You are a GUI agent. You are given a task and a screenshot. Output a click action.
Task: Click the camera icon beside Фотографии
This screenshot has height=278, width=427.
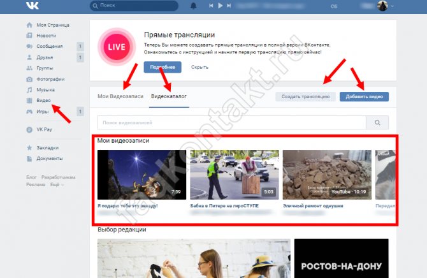(x=29, y=79)
